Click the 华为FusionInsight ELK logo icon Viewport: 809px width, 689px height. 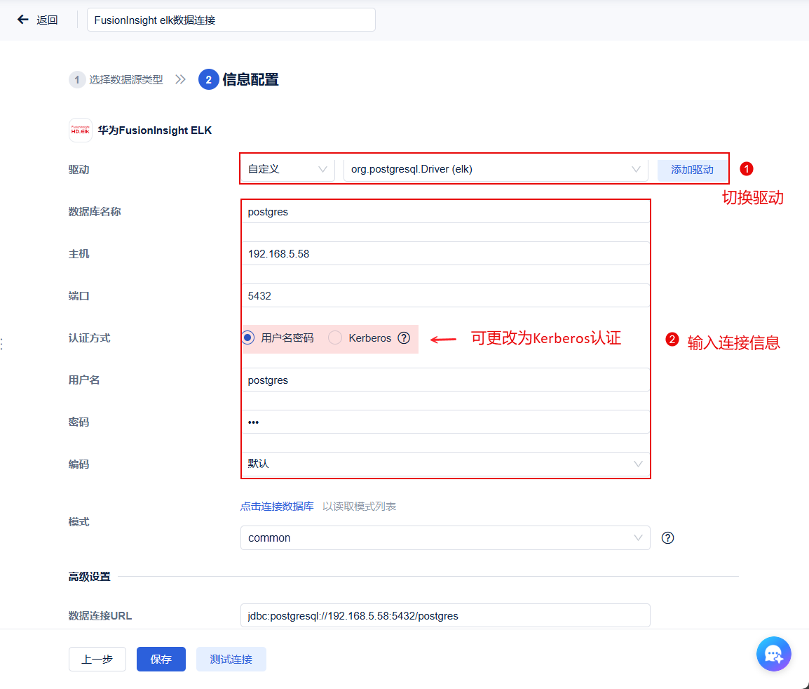(x=80, y=130)
